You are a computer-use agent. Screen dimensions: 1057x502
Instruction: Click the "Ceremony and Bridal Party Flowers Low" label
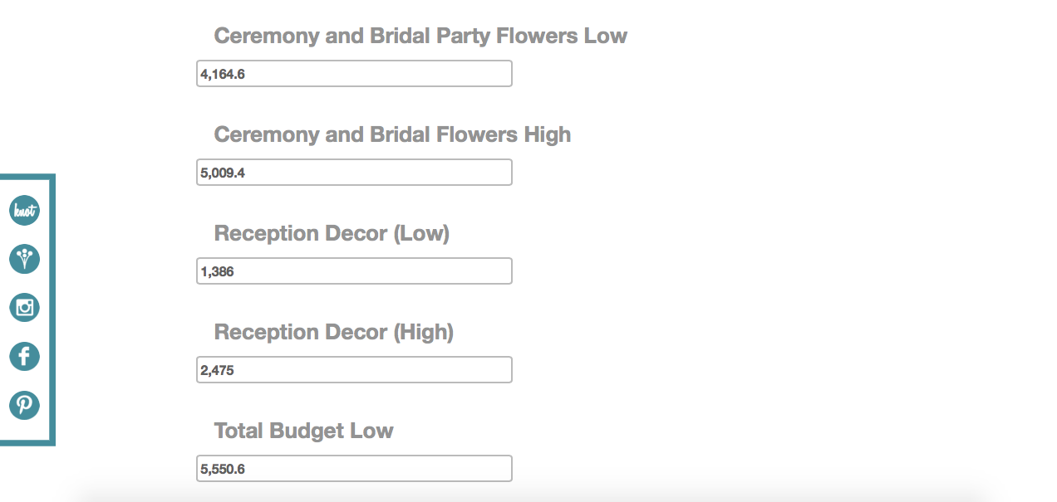420,36
